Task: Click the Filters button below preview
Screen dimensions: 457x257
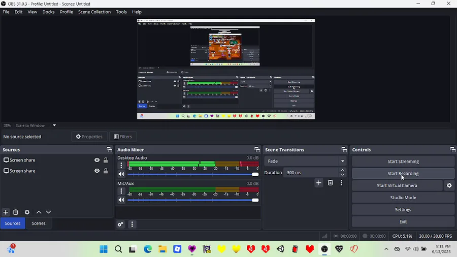Action: (x=123, y=136)
